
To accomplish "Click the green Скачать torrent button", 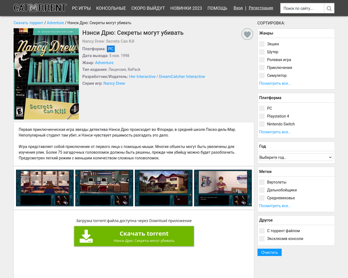I will tap(134, 236).
